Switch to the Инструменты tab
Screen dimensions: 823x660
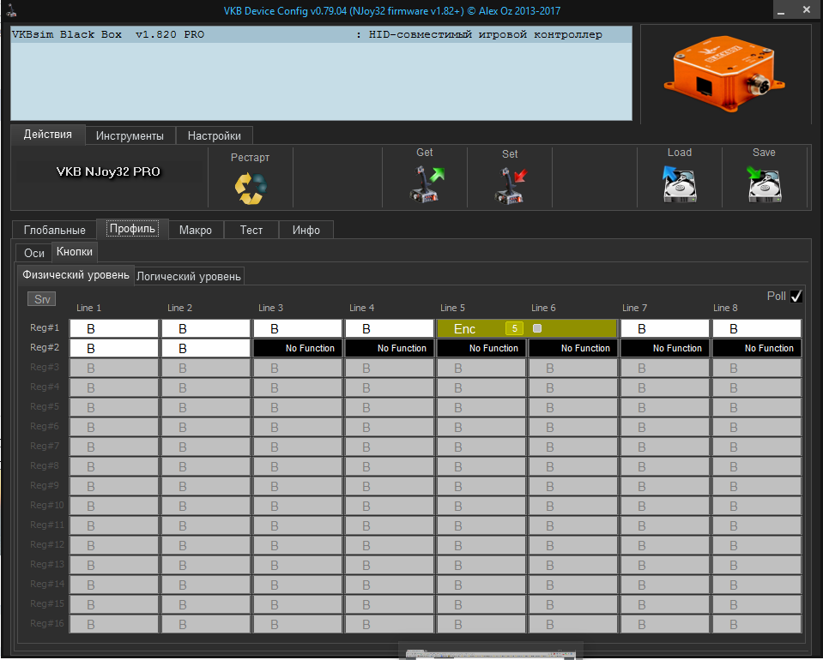[x=130, y=135]
